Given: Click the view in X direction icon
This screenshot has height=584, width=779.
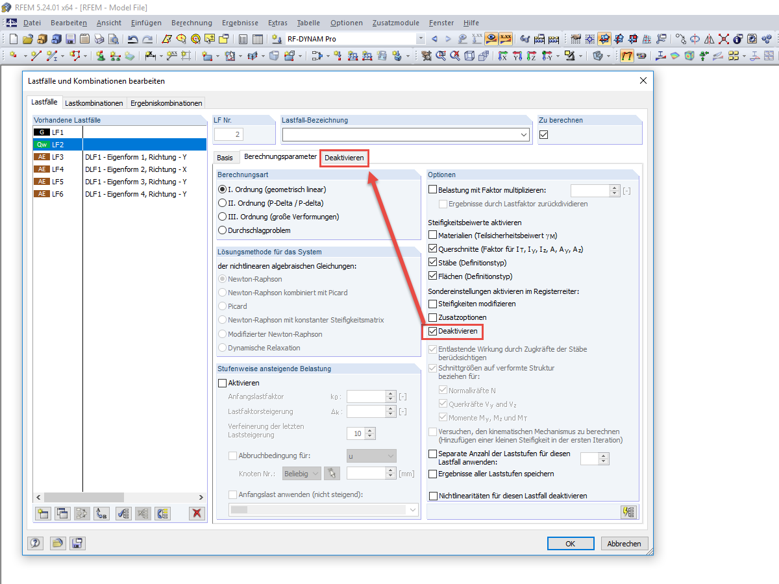Looking at the screenshot, I should pyautogui.click(x=502, y=56).
